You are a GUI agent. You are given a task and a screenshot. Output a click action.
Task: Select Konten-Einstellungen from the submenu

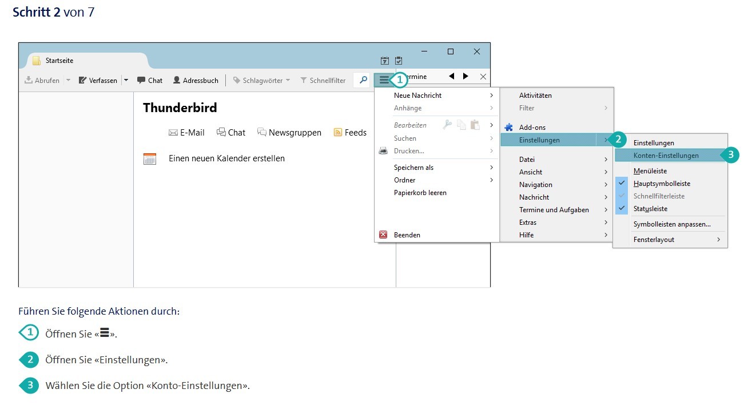(666, 156)
